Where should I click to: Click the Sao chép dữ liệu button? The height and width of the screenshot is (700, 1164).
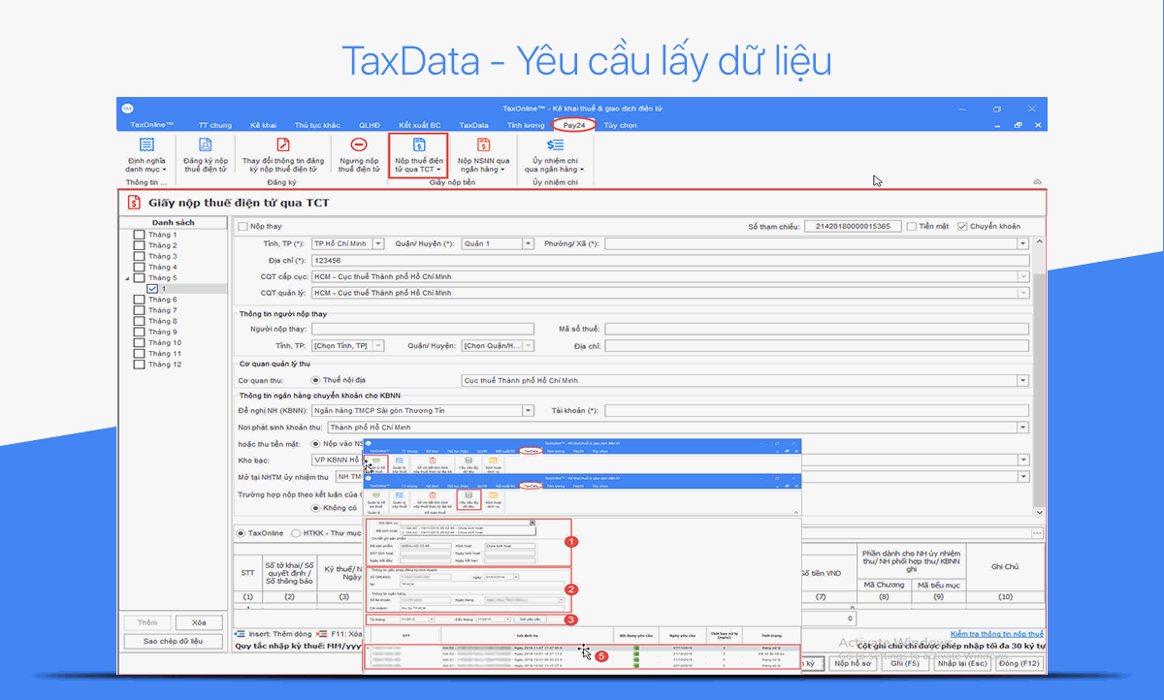pyautogui.click(x=172, y=640)
